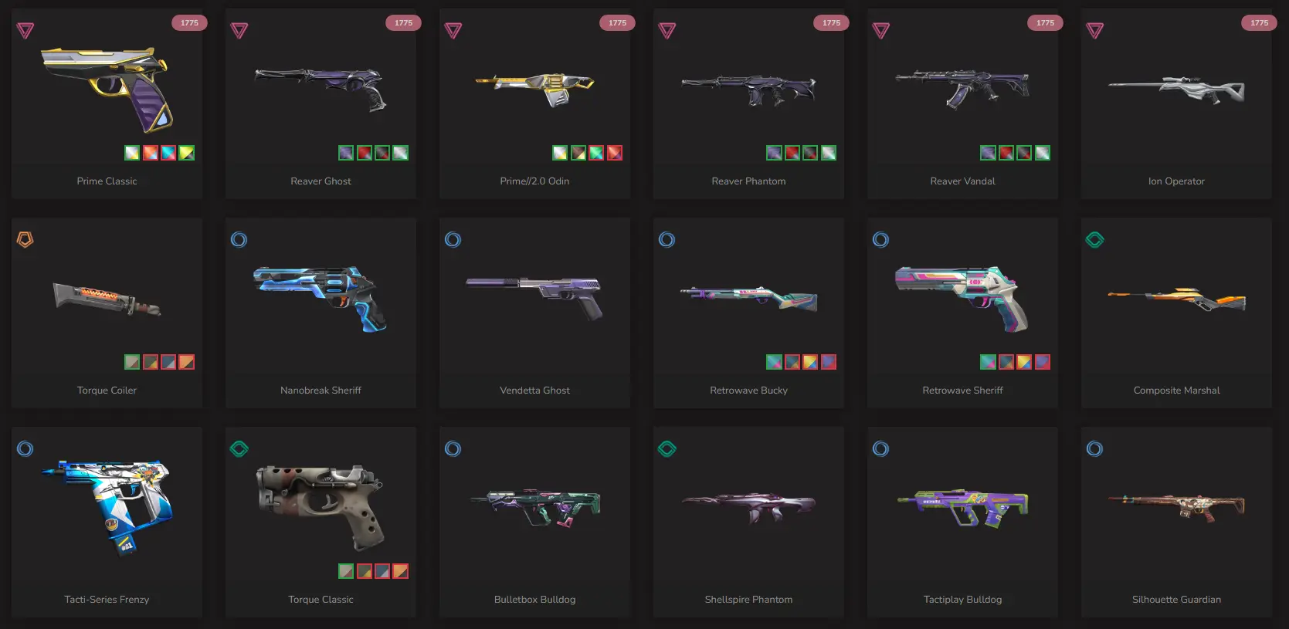
Task: Select the last purple swatch on Retrowave Sheriff
Action: (x=1043, y=362)
